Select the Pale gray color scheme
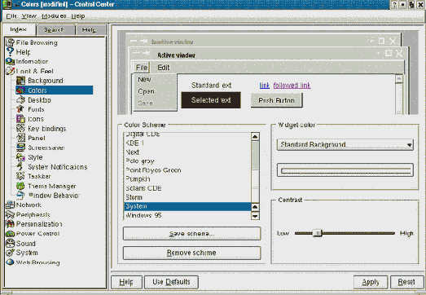This screenshot has height=295, width=426. 187,161
